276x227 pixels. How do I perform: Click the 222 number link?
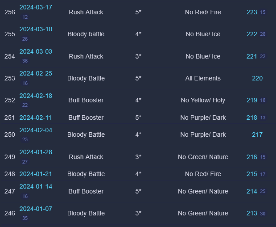[x=251, y=34]
